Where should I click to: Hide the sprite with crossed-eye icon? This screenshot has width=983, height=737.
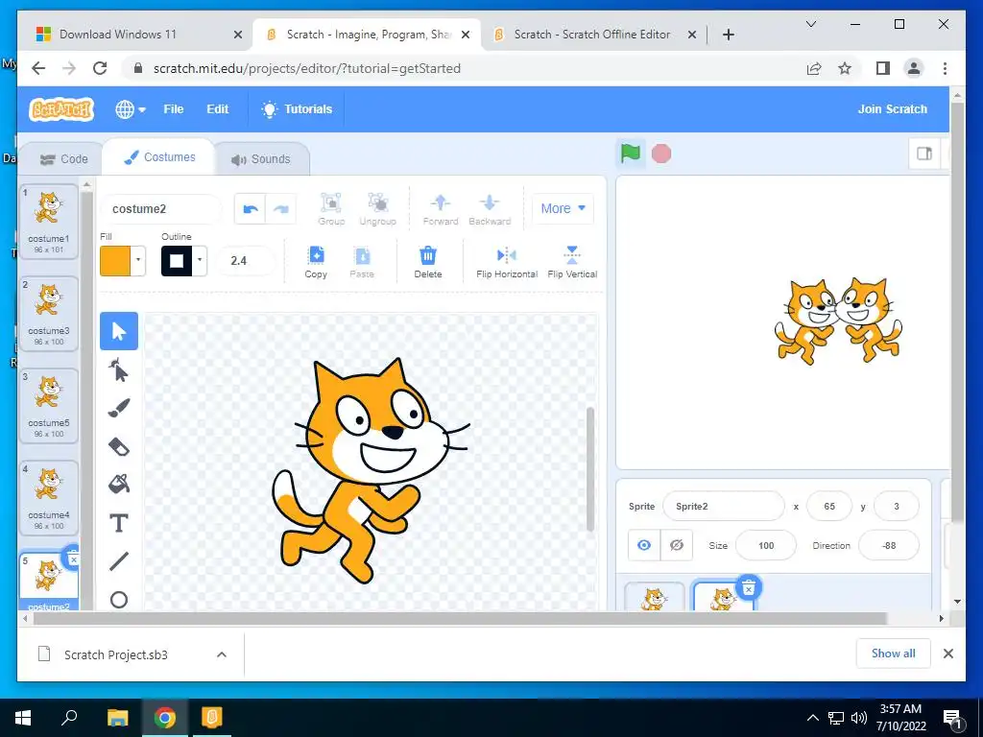(677, 545)
